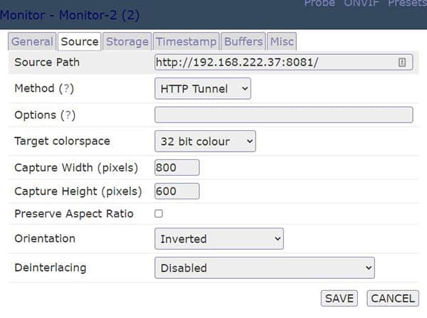Click the CANCEL button
Screen dimensions: 427x318
393,298
